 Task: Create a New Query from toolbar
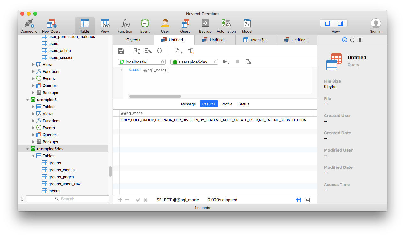pyautogui.click(x=51, y=26)
